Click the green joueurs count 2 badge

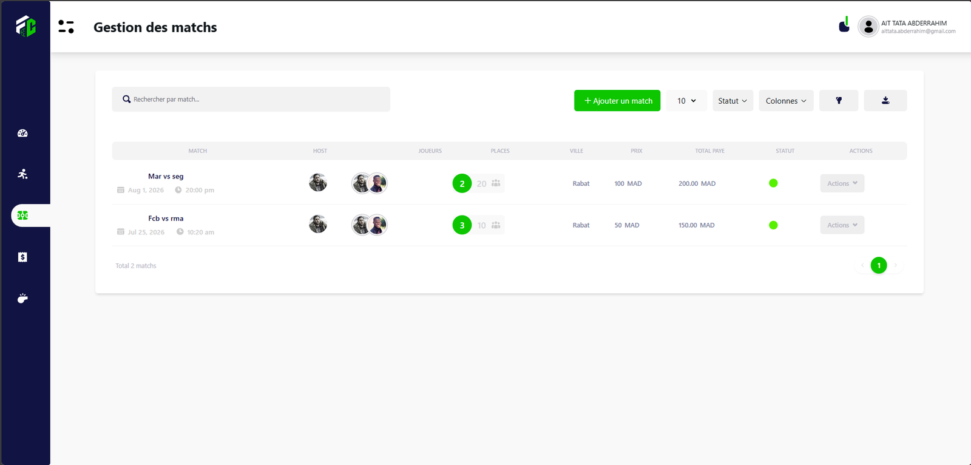[x=462, y=183]
